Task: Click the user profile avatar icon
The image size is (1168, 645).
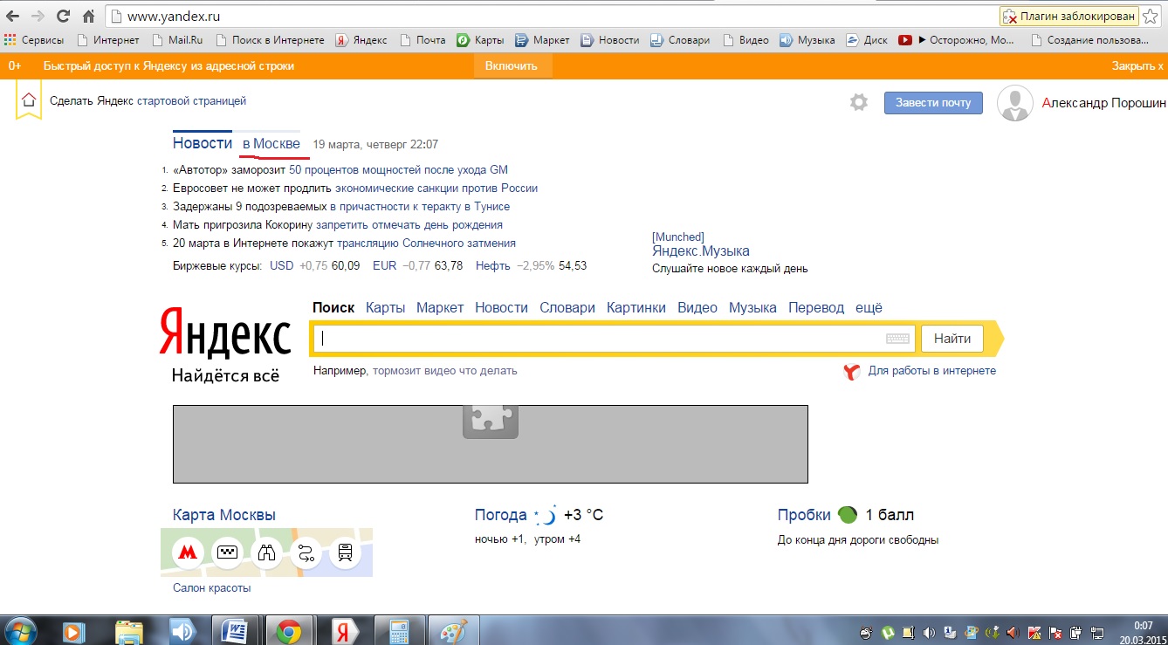Action: pos(1014,103)
